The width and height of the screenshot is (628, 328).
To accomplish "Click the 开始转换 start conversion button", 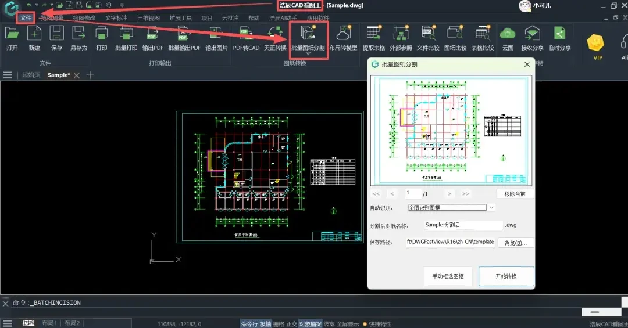I will point(506,276).
